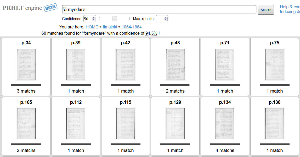The image size is (300, 157).
Task: Click the Confidence slider handle
Action: pyautogui.click(x=114, y=19)
